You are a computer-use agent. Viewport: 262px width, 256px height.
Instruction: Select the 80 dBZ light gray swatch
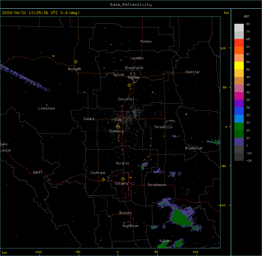(x=239, y=28)
